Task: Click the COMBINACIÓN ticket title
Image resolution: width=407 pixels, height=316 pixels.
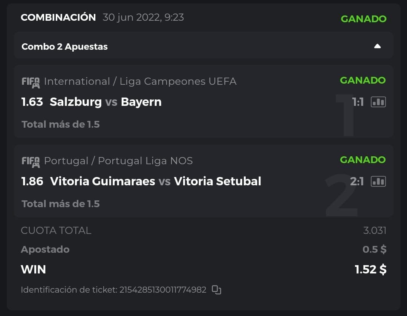Action: tap(58, 17)
